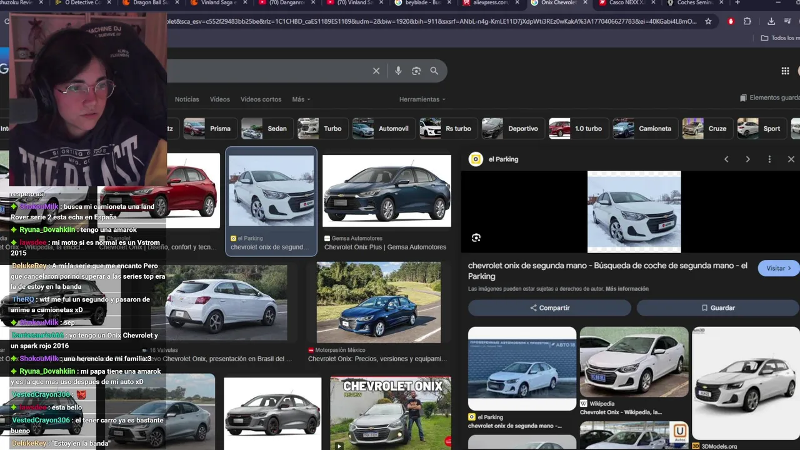Open Google Lens image search icon
This screenshot has width=800, height=450.
(416, 71)
